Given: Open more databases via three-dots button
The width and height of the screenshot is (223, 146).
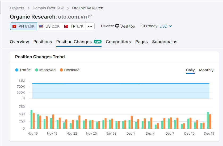Looking at the screenshot, I should pos(90,26).
